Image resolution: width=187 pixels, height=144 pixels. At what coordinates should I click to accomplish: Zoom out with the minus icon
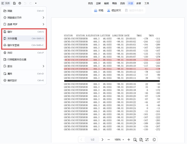click(x=109, y=140)
